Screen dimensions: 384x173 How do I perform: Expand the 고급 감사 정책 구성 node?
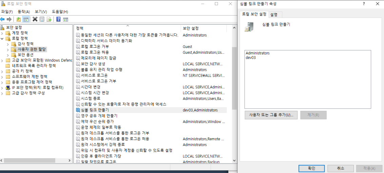(2, 93)
